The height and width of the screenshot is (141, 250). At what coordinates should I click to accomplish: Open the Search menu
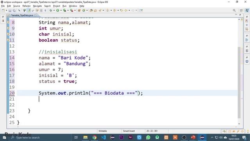(x=47, y=6)
